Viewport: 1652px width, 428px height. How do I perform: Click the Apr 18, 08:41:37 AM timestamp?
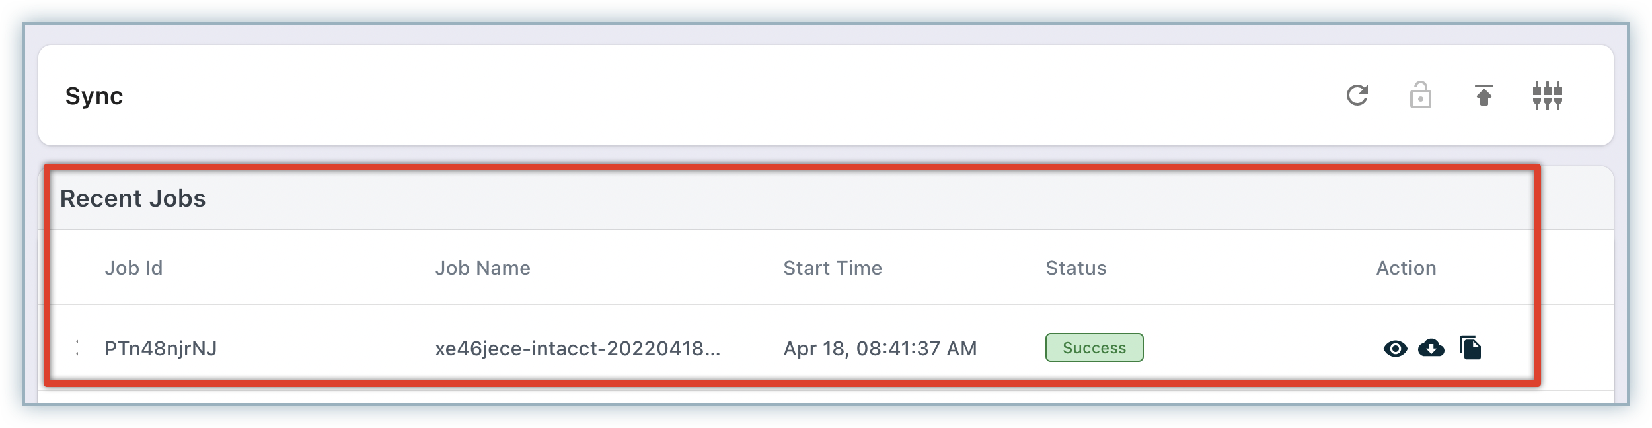pos(880,349)
